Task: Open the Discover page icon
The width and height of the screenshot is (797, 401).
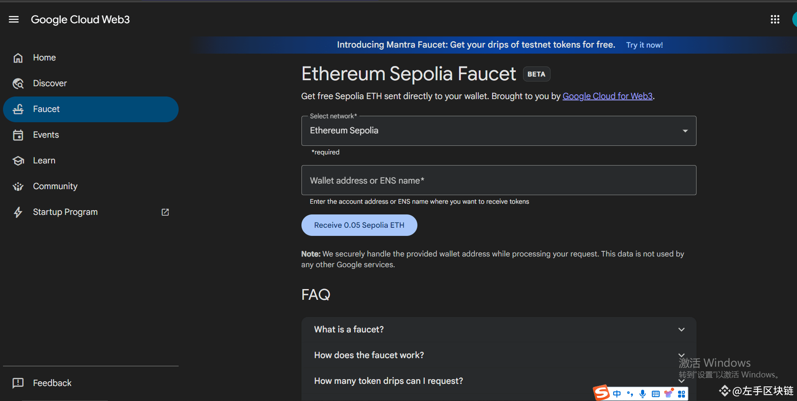Action: [x=18, y=83]
